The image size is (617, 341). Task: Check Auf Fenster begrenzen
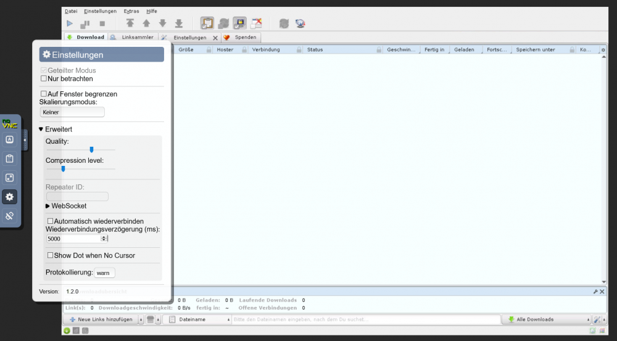[44, 94]
